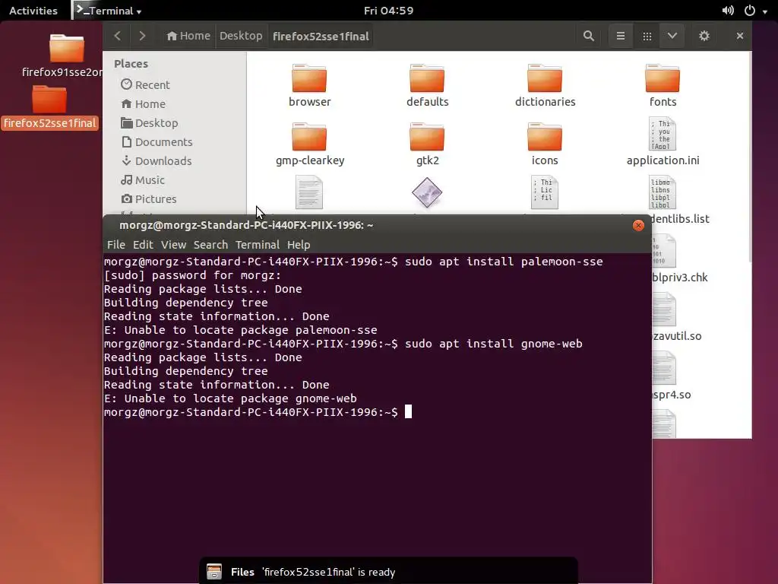Click Desktop in the Files path bar
The image size is (778, 584).
pos(241,36)
